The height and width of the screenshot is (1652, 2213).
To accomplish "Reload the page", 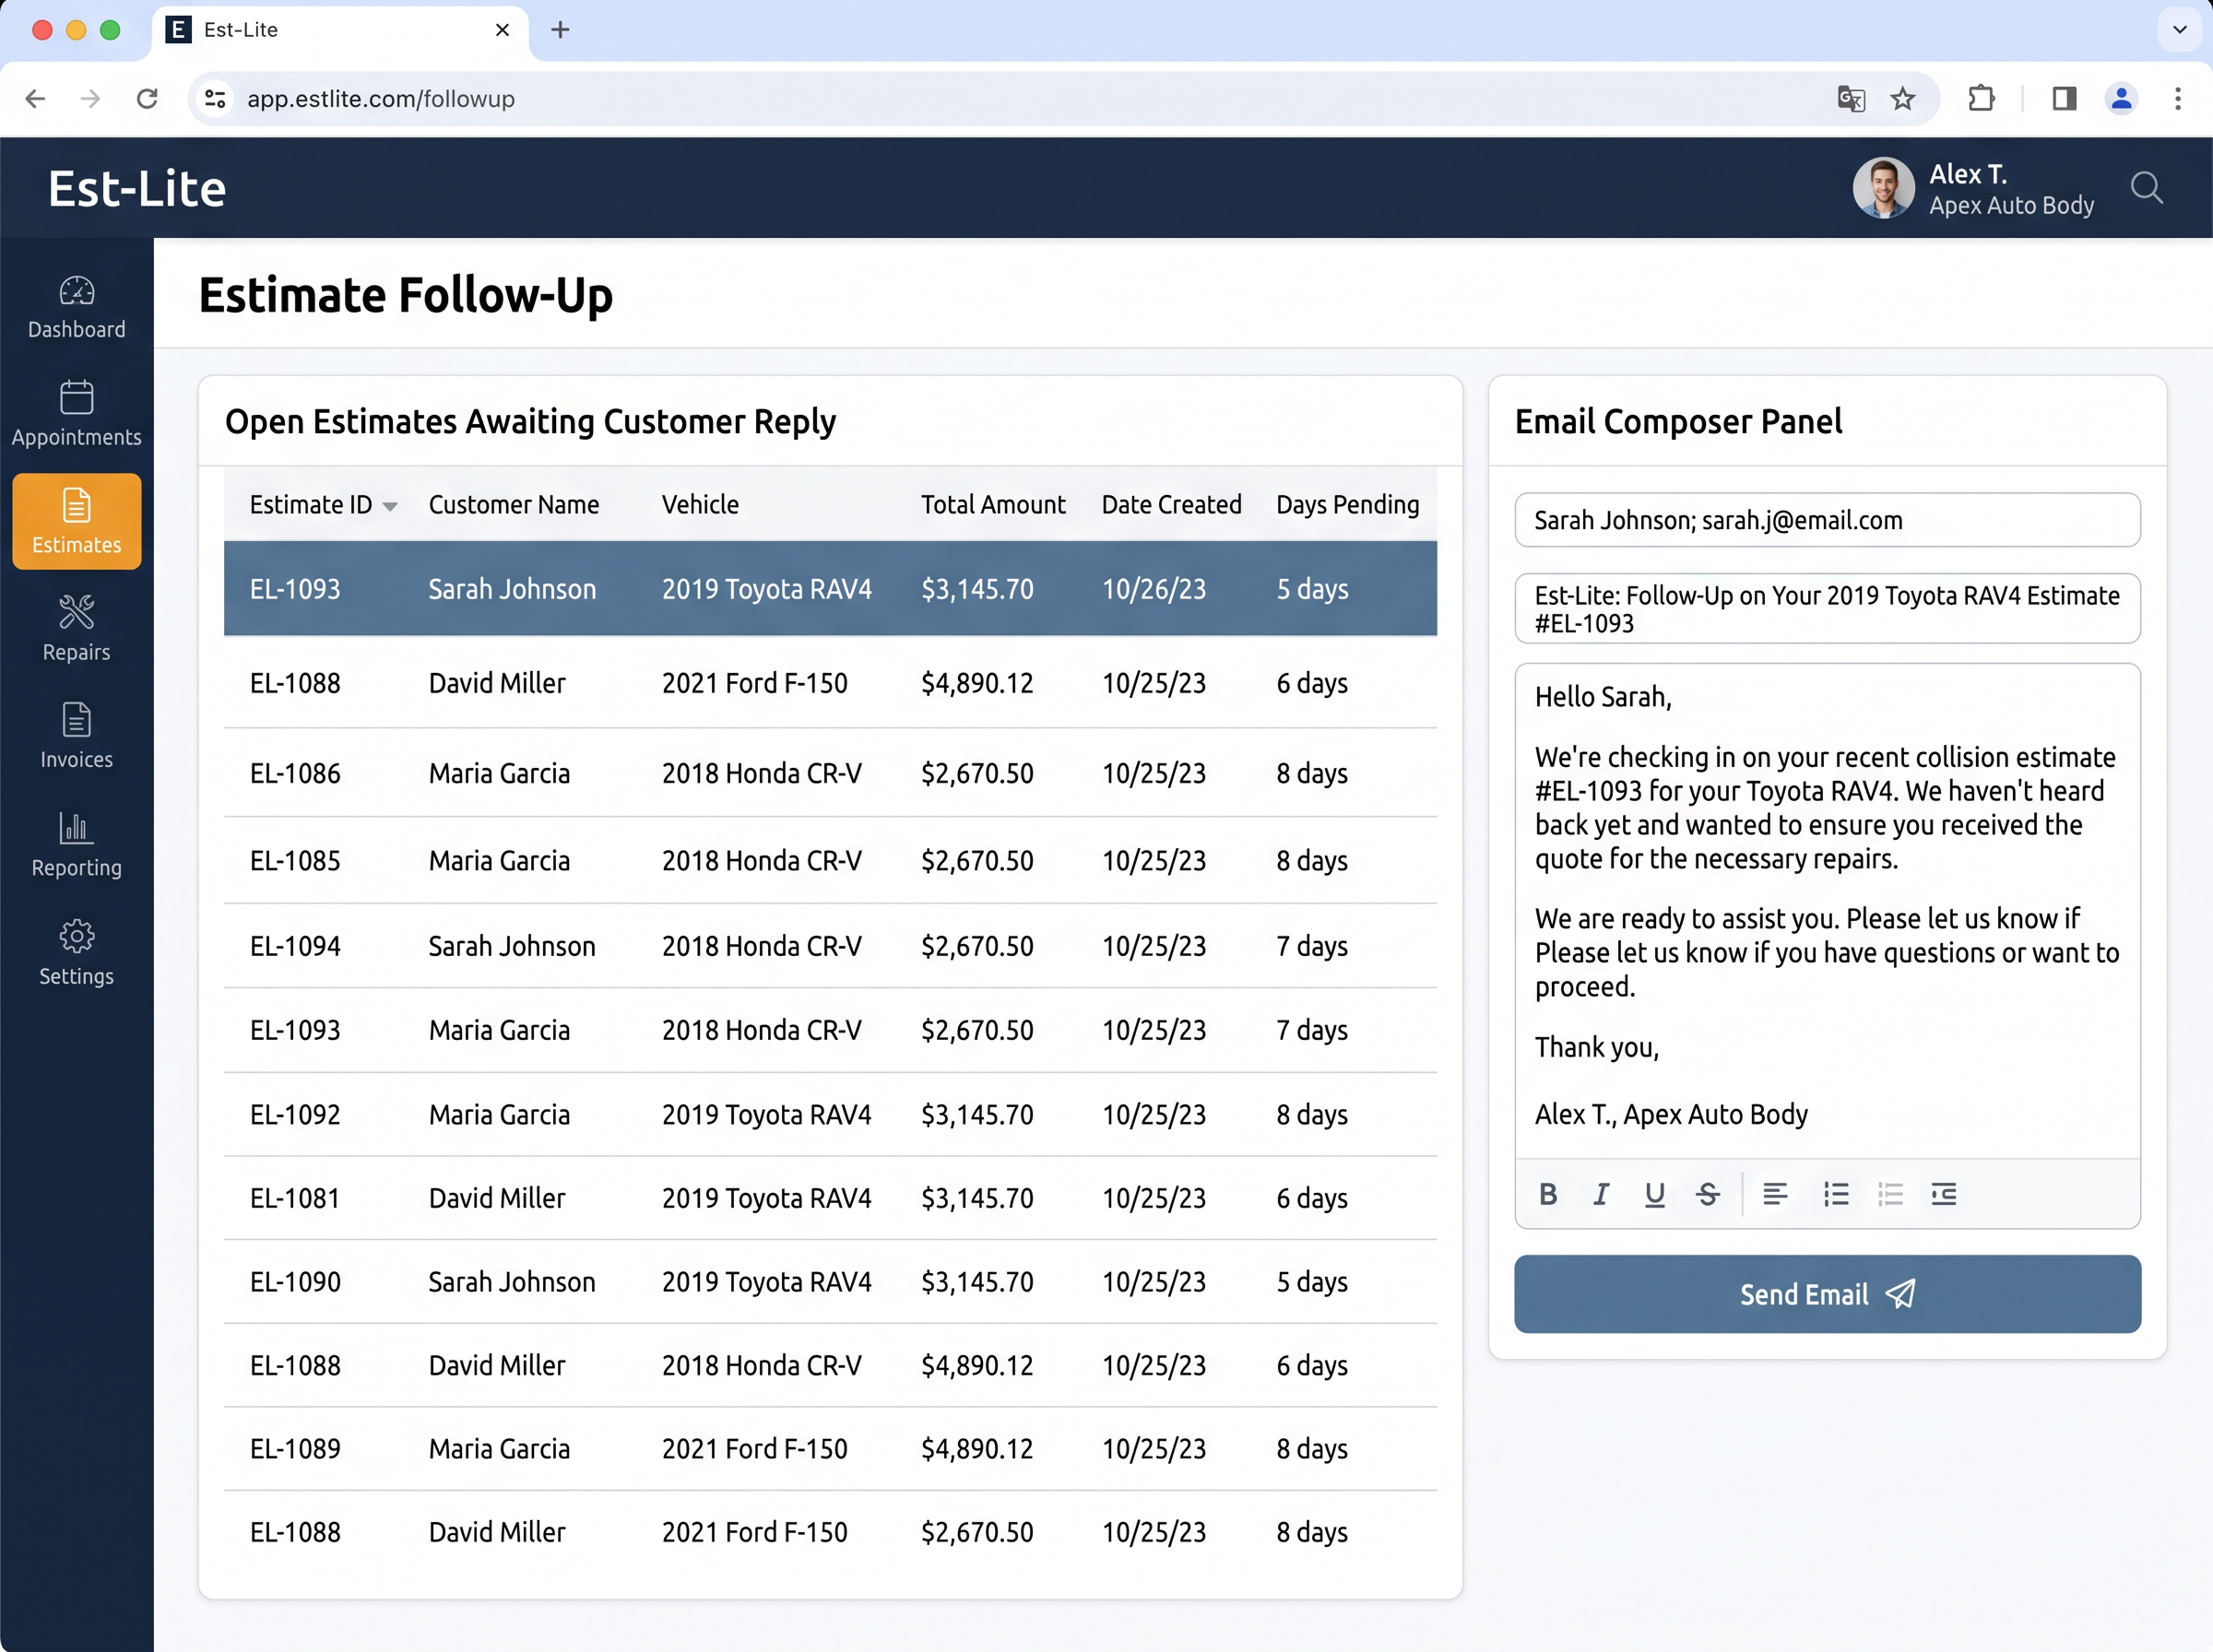I will (147, 99).
